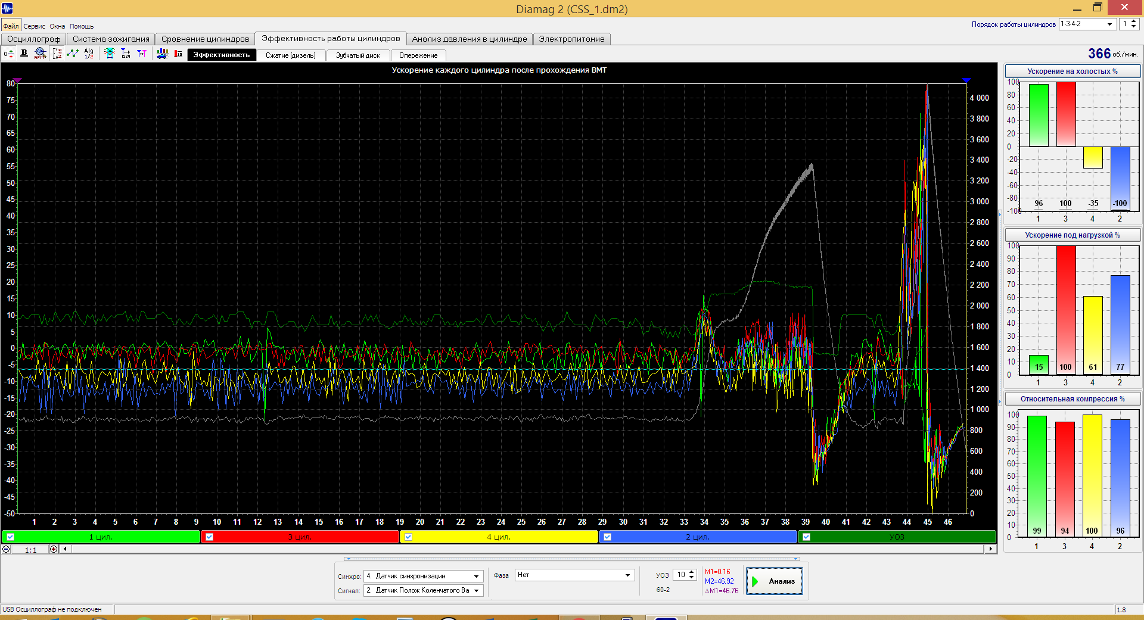Click the M2=46.92 marker value

click(x=719, y=581)
